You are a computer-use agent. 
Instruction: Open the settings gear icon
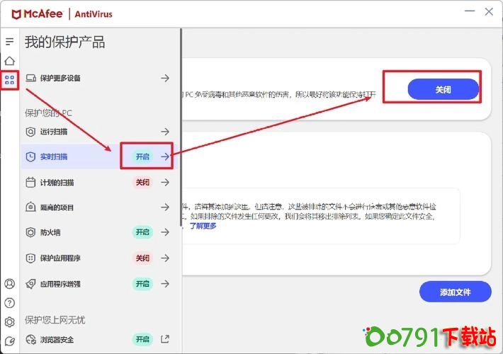pyautogui.click(x=9, y=322)
